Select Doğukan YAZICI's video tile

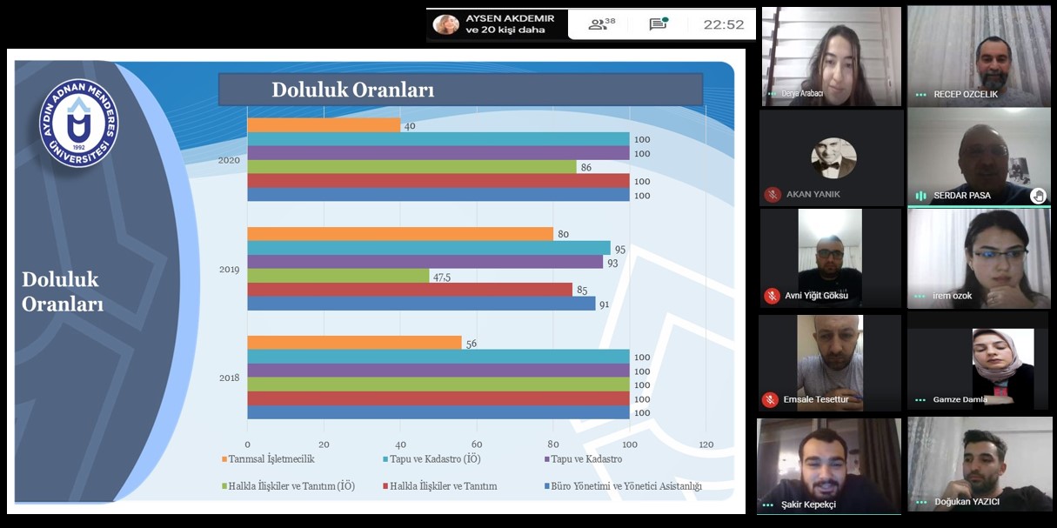click(x=979, y=464)
